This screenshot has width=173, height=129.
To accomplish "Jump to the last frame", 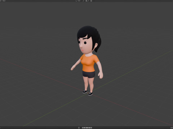I will pyautogui.click(x=91, y=128).
